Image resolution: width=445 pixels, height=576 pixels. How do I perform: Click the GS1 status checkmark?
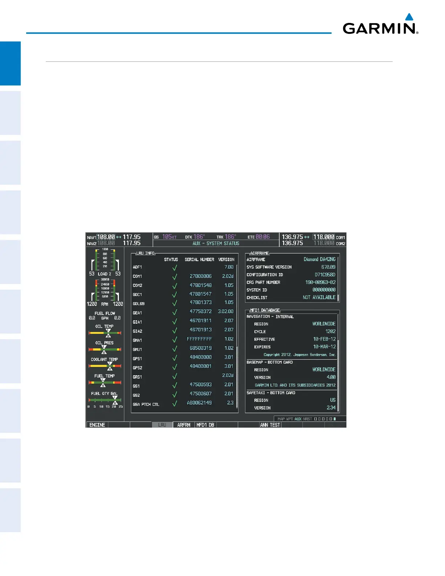pos(175,385)
